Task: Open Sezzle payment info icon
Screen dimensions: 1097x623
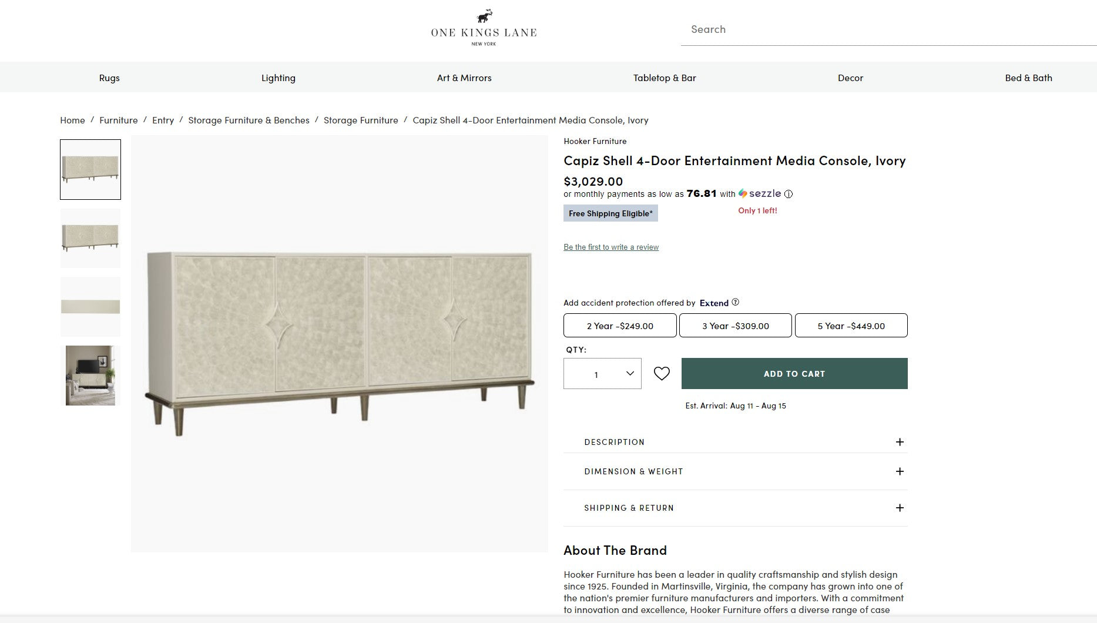Action: coord(789,194)
